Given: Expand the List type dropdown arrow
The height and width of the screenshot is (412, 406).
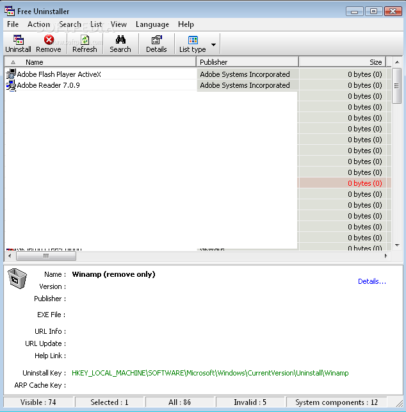Looking at the screenshot, I should [x=213, y=44].
